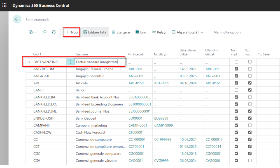Open the layout/analysis view icon
Image resolution: width=280 pixels, height=168 pixels.
(53, 32)
